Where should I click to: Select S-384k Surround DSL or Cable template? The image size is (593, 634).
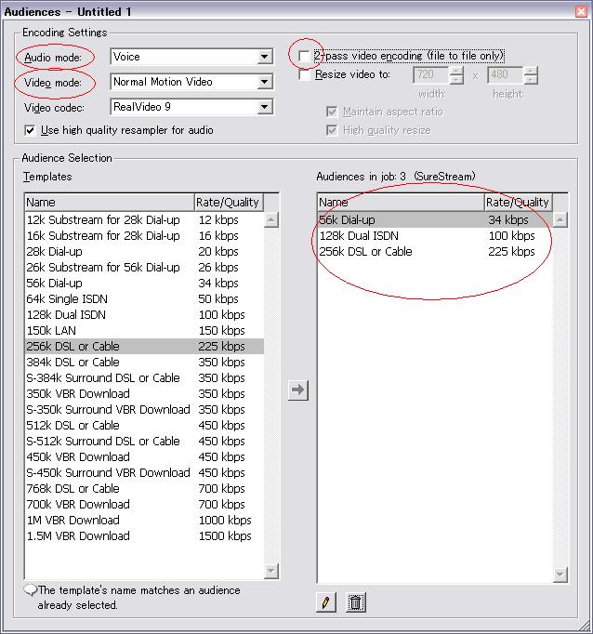[x=144, y=377]
